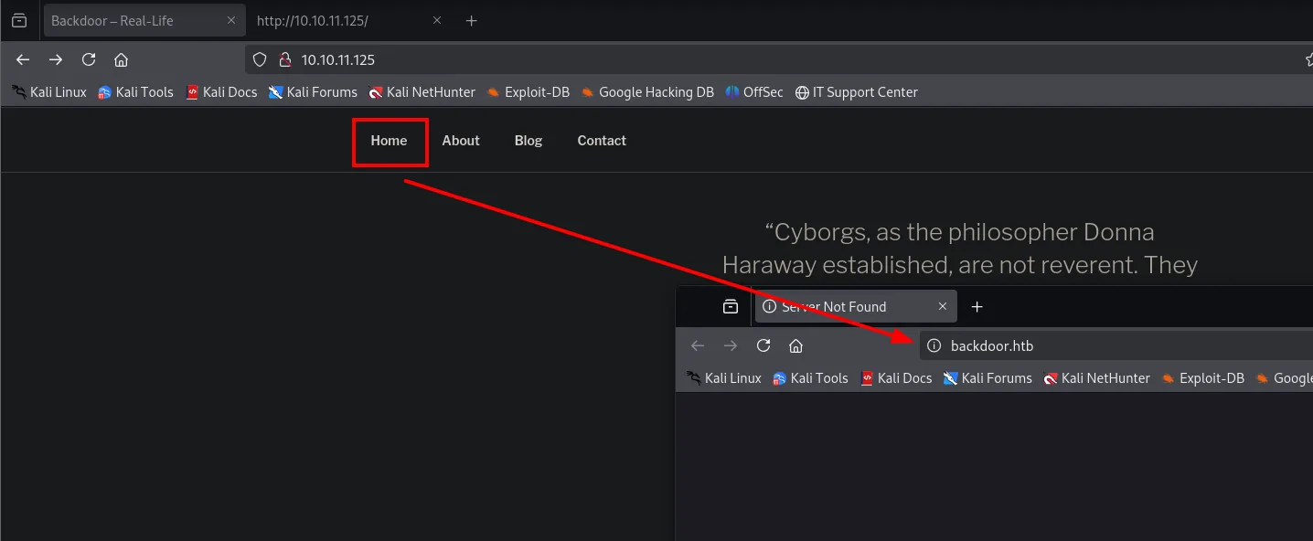Go back using the main browser's back arrow
This screenshot has height=541, width=1313.
pos(23,59)
